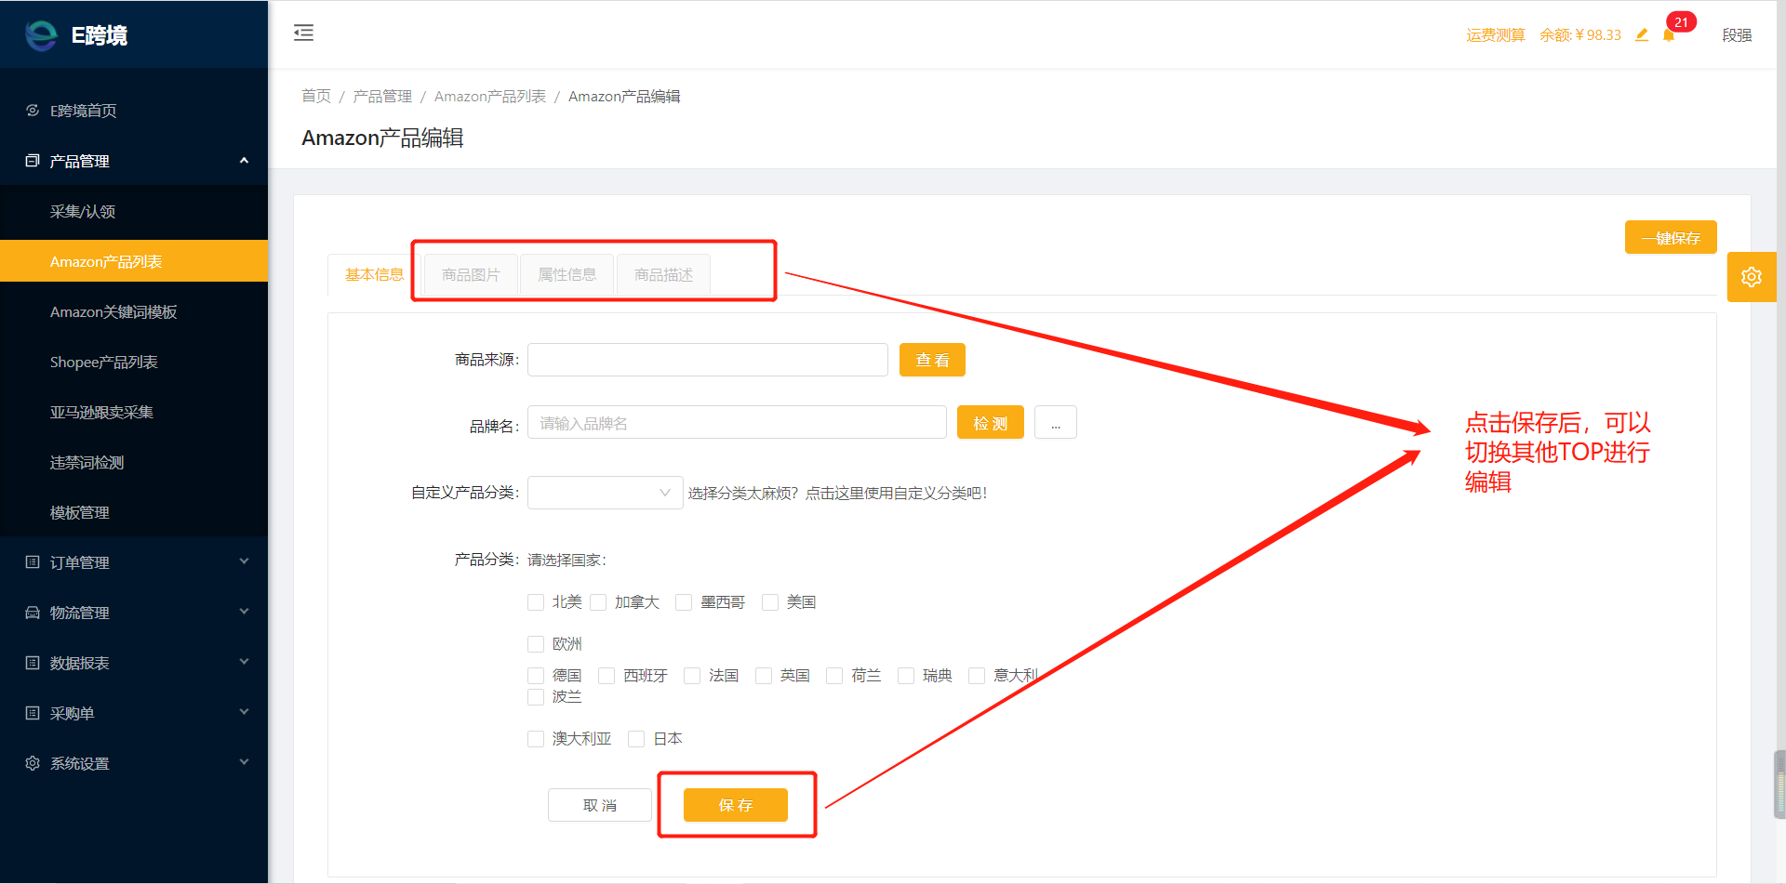Click the notification count badge 21
This screenshot has width=1786, height=884.
(x=1681, y=22)
